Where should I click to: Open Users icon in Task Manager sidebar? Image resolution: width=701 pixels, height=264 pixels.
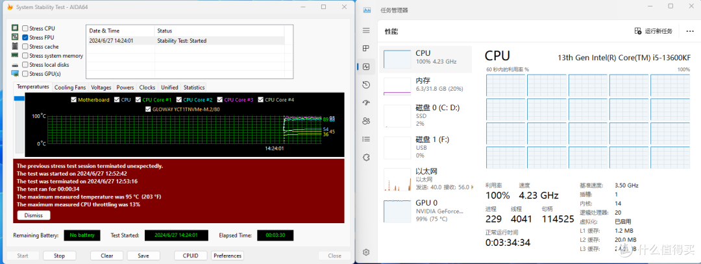(x=366, y=121)
